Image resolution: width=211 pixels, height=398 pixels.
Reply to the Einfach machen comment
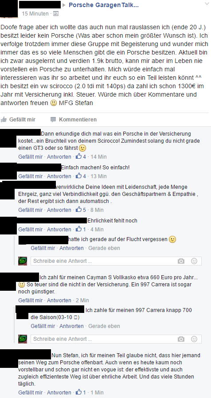tap(59, 176)
